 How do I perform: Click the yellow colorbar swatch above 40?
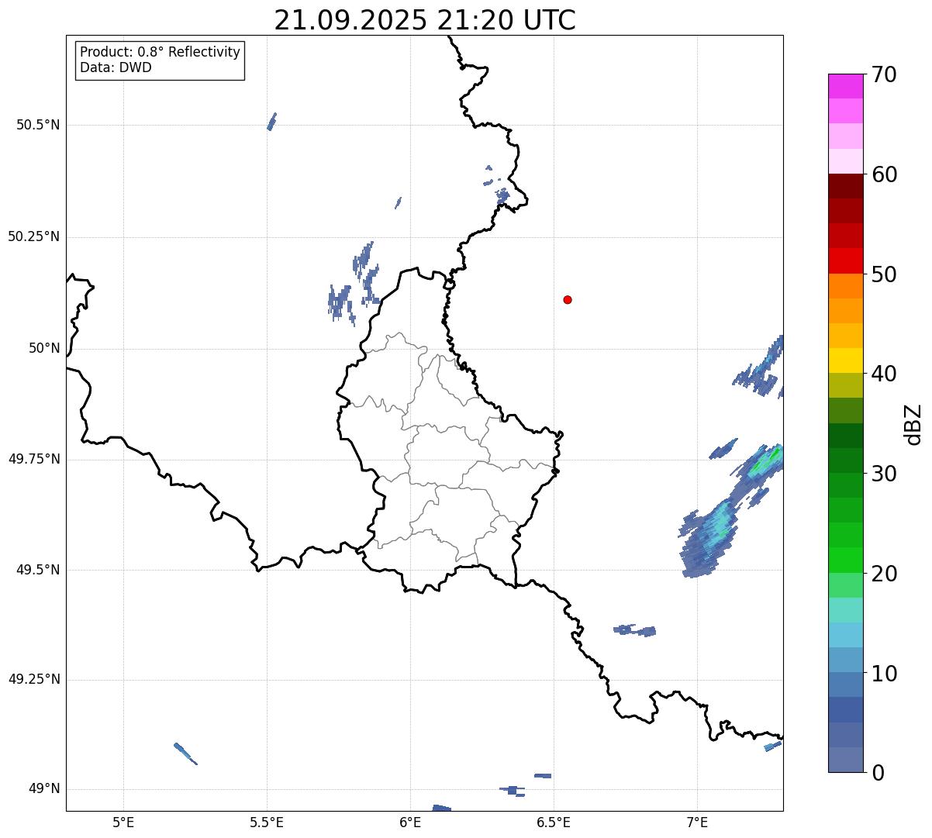click(846, 360)
